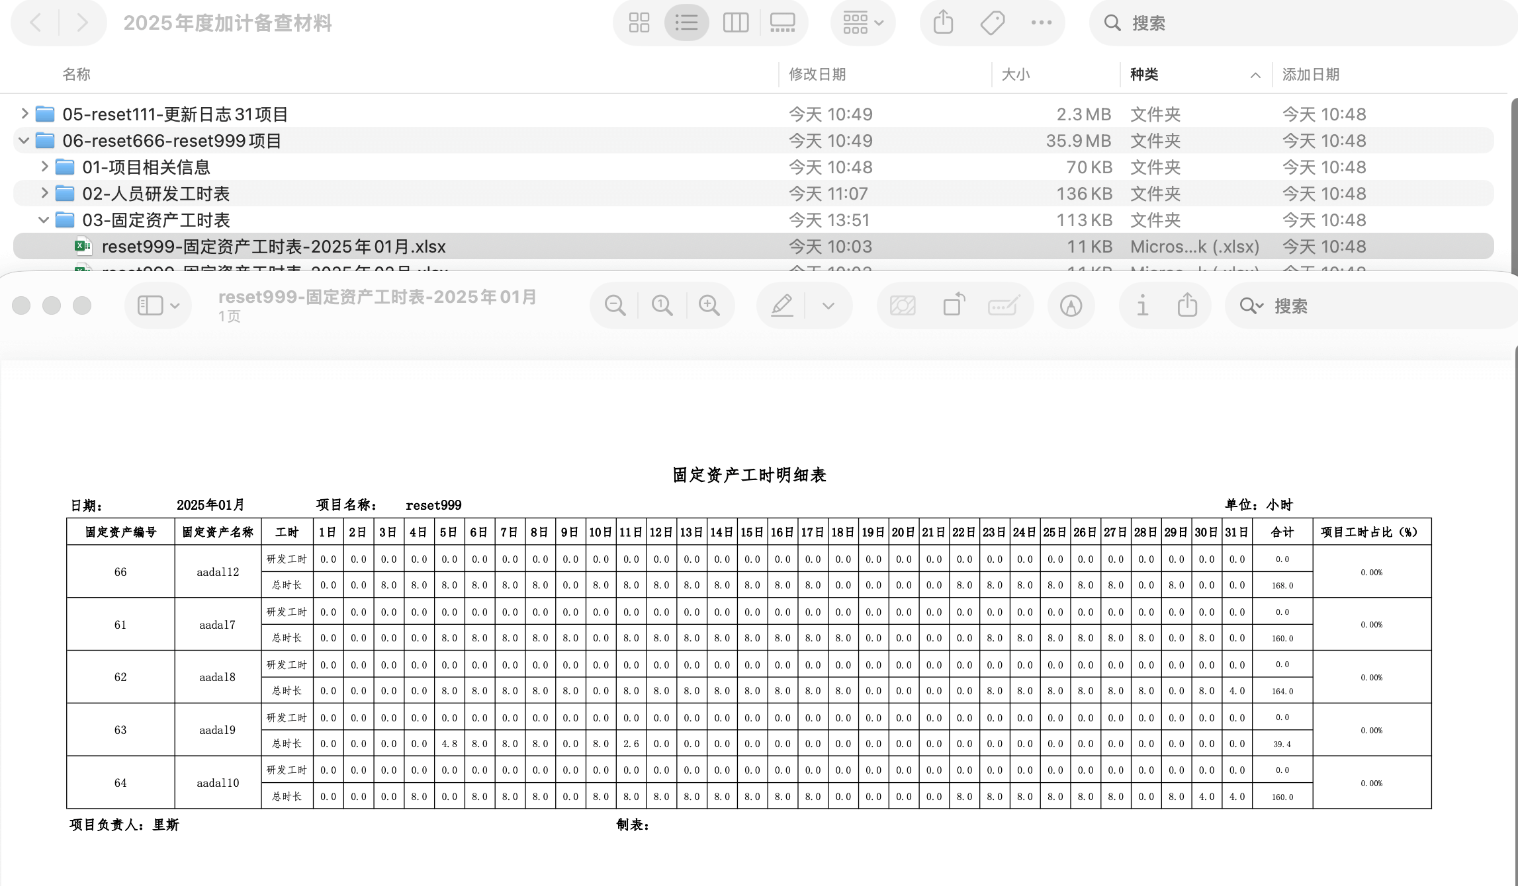Switch Finder to gallery view
Image resolution: width=1518 pixels, height=886 pixels.
pos(782,23)
